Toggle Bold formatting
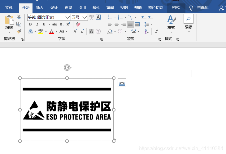The width and height of the screenshot is (226, 154). 30,24
